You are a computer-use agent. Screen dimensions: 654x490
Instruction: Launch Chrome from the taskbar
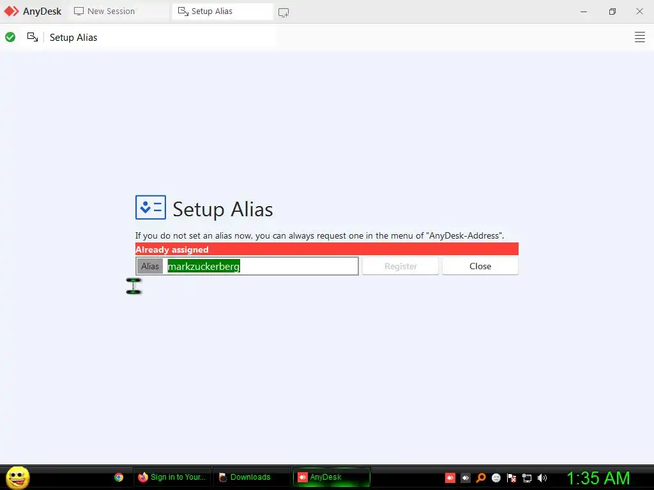click(x=119, y=477)
